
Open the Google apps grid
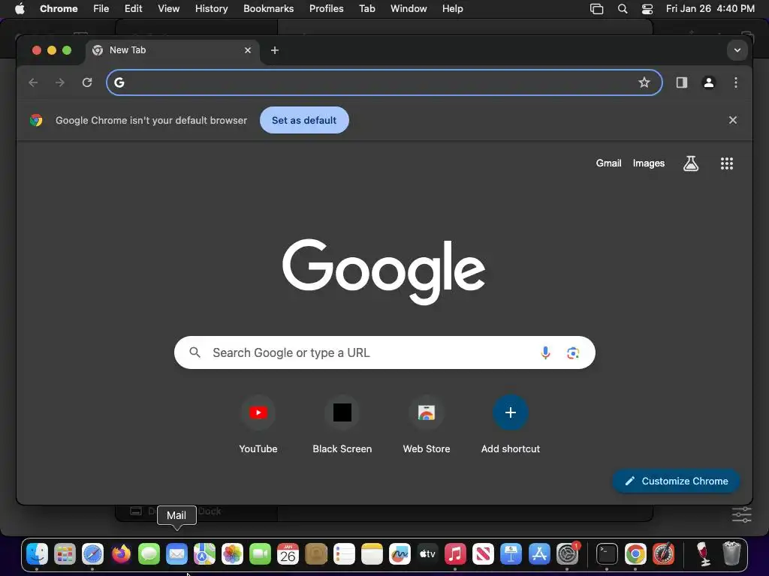click(727, 163)
